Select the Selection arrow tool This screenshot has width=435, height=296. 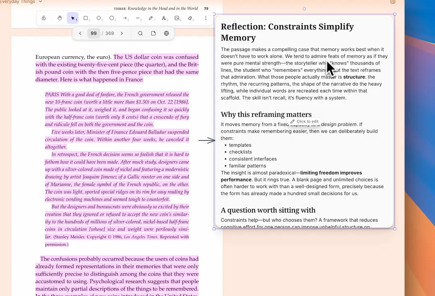tap(73, 18)
